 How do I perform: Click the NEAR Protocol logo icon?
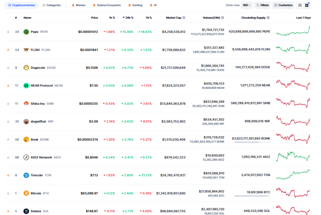click(26, 86)
